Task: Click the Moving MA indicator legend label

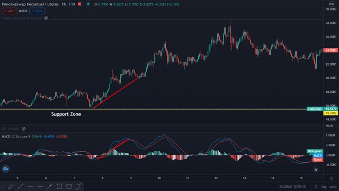Action: point(22,18)
